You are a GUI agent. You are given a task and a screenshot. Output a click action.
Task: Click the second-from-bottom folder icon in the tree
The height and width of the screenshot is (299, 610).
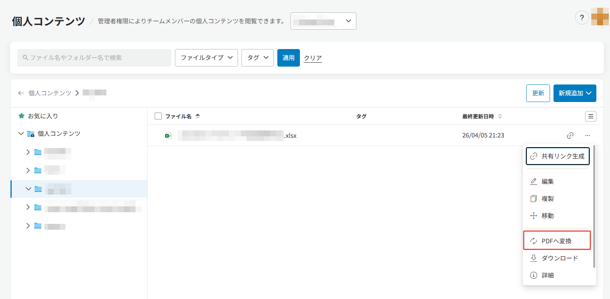[x=38, y=207]
